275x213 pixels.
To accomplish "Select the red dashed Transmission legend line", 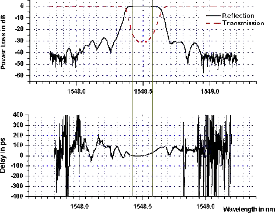I will (213, 23).
